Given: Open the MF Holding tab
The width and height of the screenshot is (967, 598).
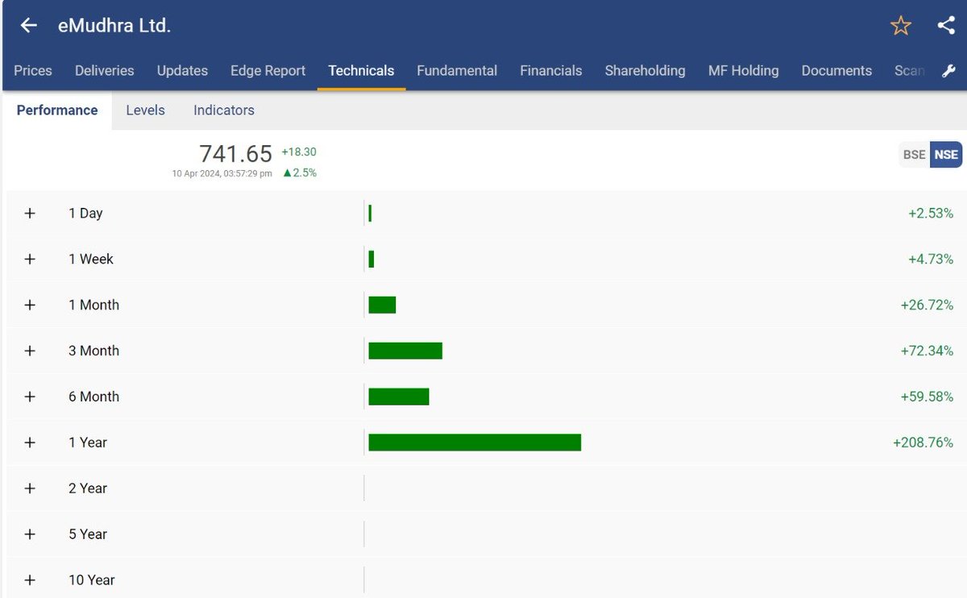Looking at the screenshot, I should [x=744, y=71].
